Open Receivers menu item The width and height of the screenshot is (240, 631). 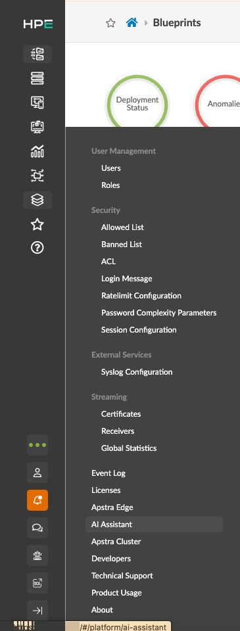coord(118,431)
